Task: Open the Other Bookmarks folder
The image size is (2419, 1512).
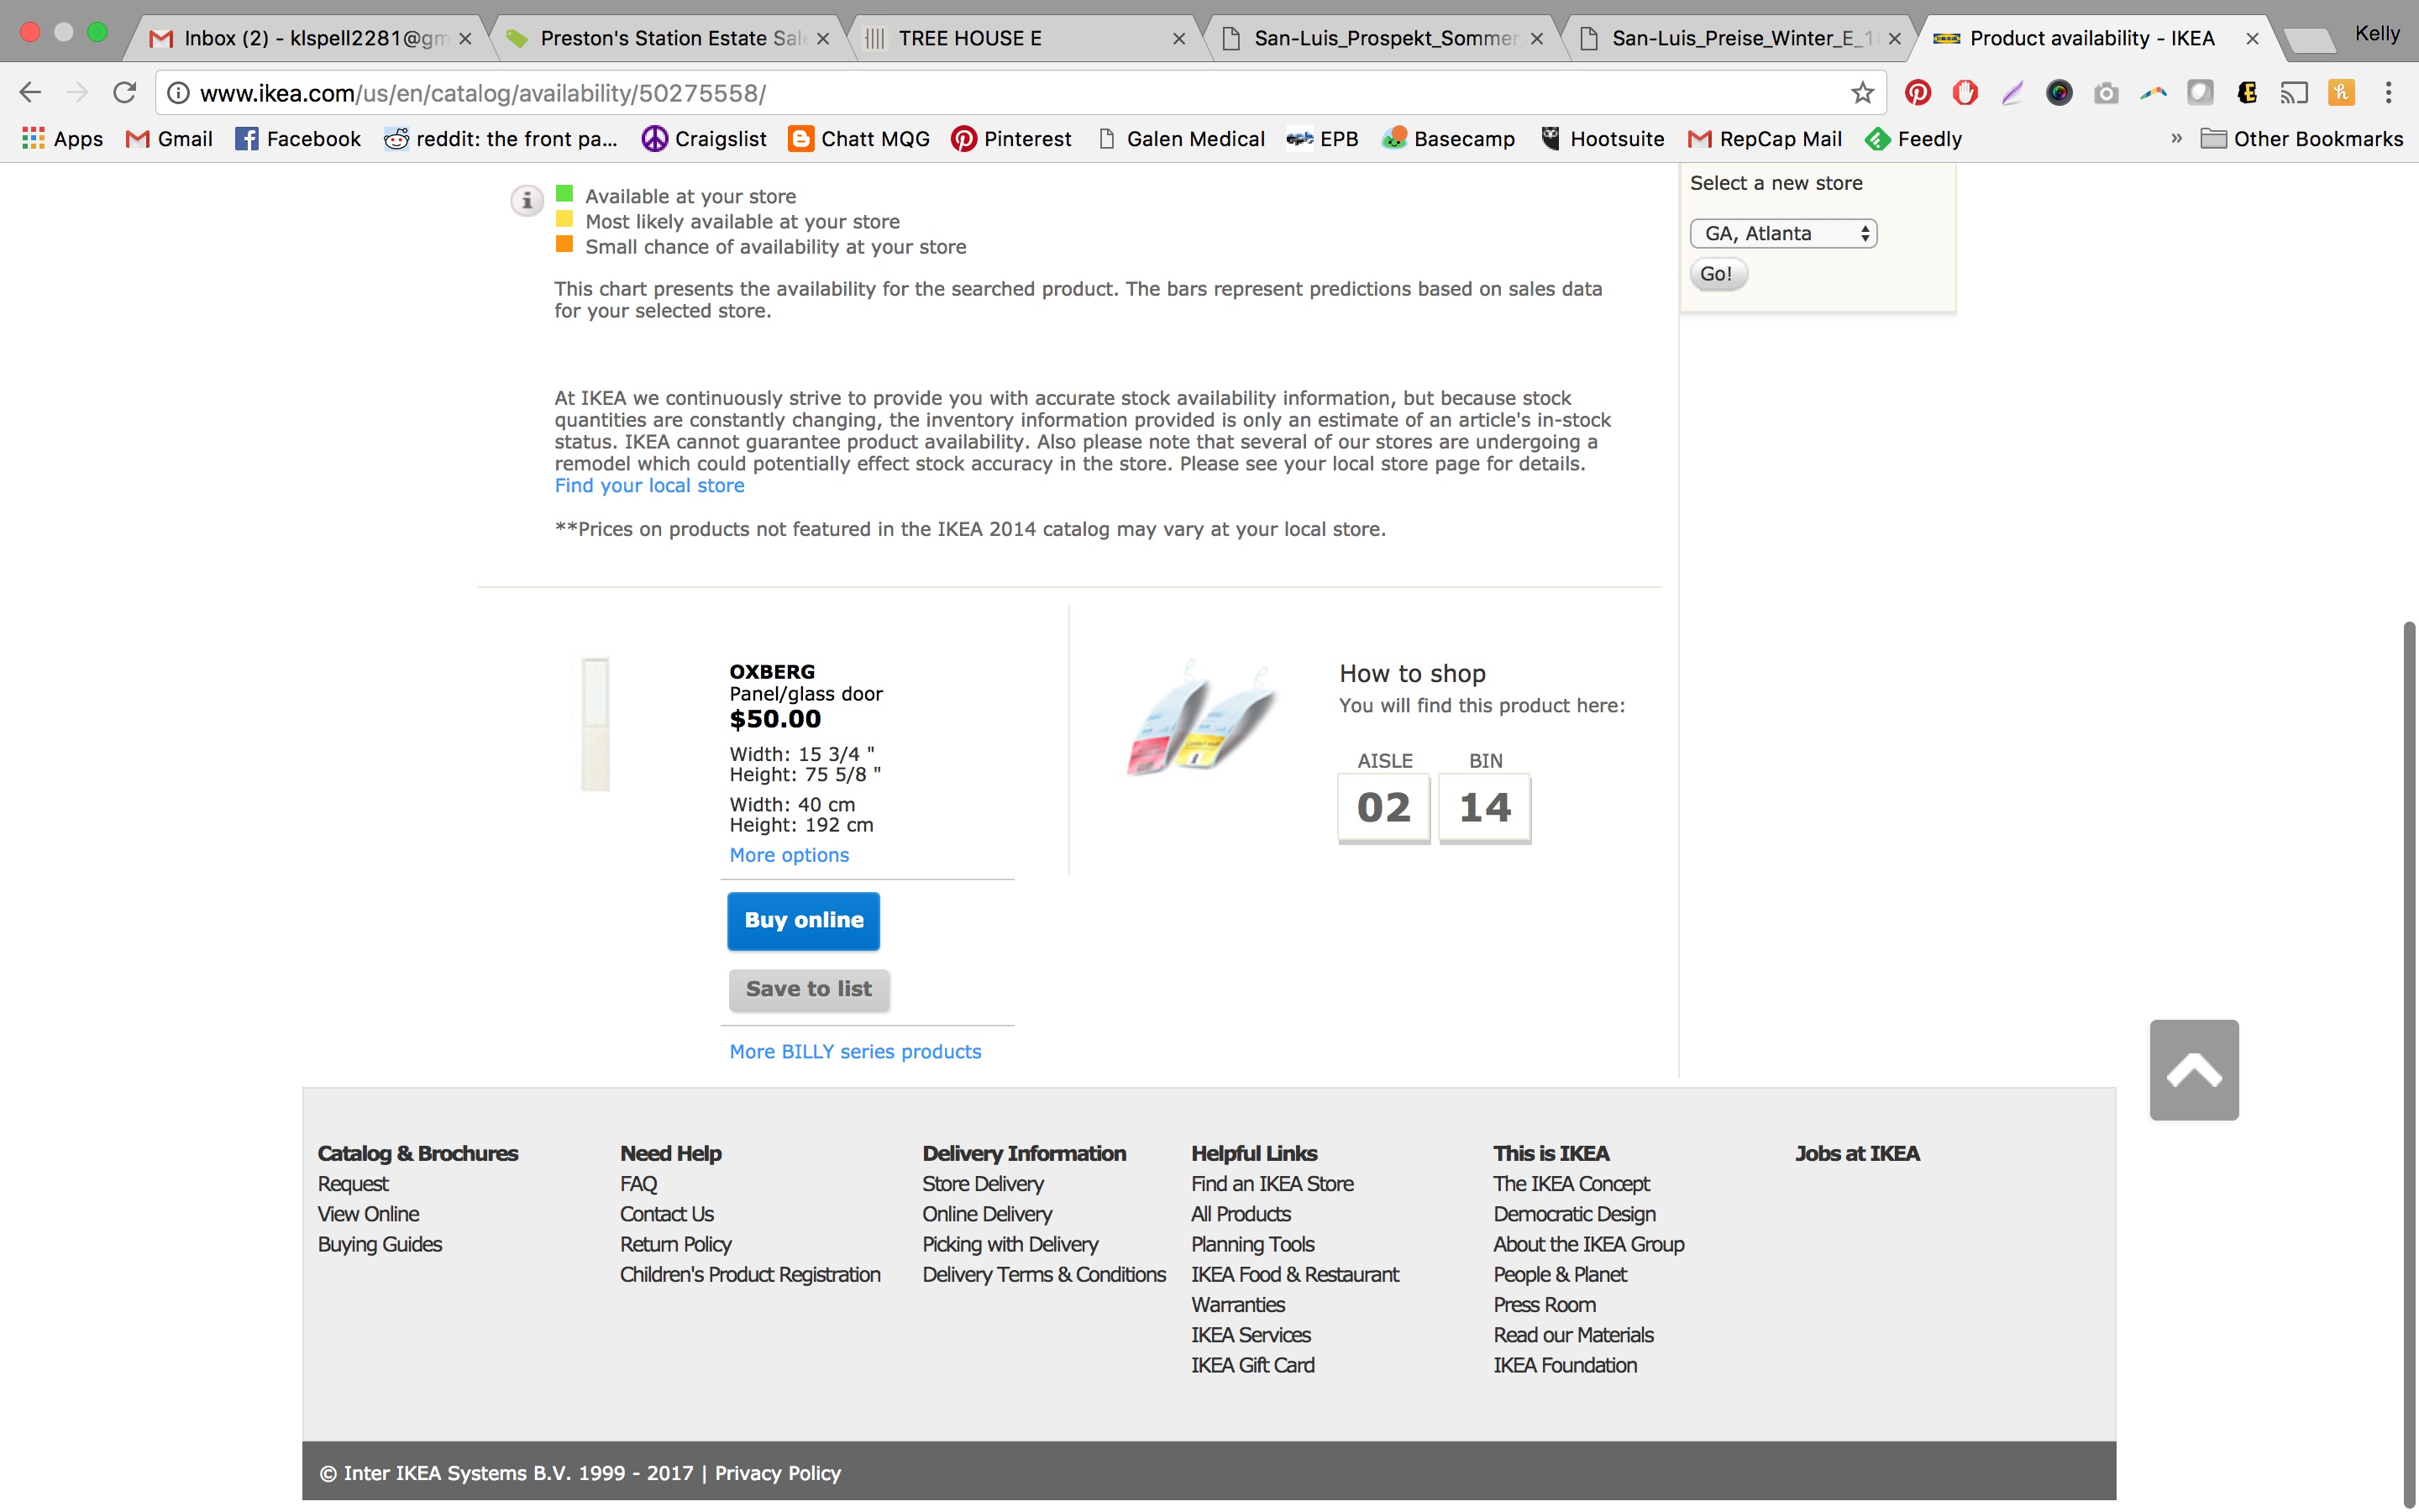Action: 2301,139
